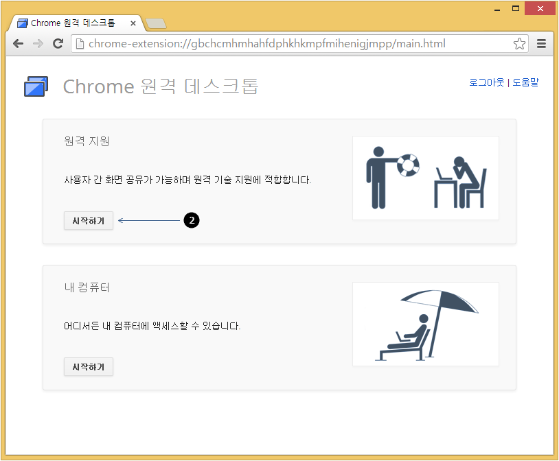Close the Chrome window

point(540,8)
